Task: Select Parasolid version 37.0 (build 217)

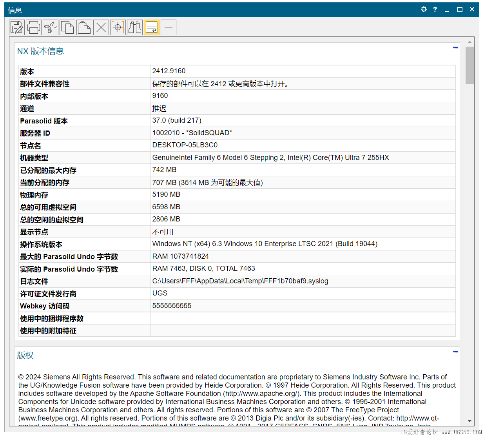Action: point(177,120)
